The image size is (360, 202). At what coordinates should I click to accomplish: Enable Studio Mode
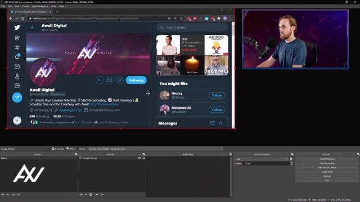click(327, 172)
